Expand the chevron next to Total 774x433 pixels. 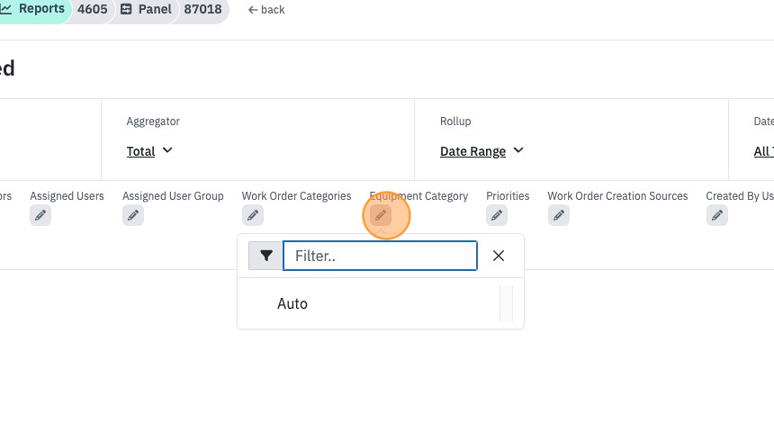coord(167,150)
